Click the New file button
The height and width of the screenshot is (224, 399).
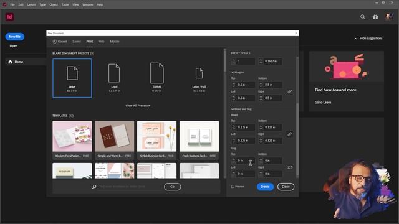(x=15, y=37)
